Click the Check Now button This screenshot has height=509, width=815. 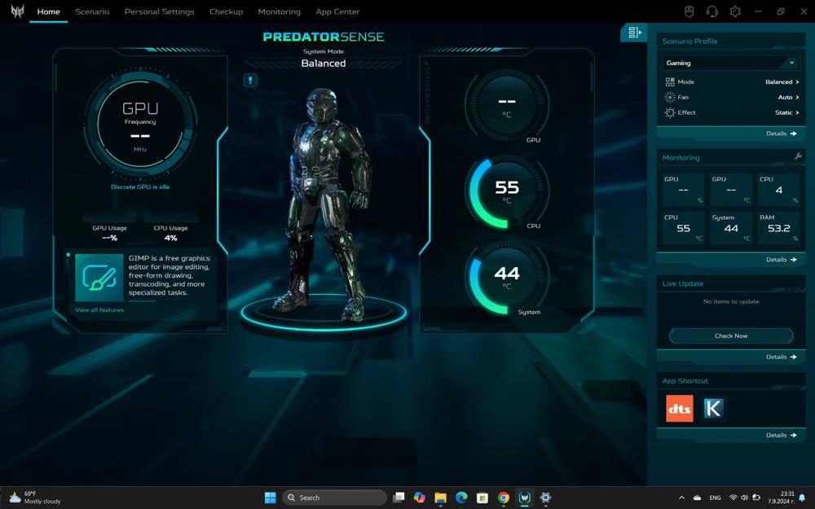pyautogui.click(x=731, y=336)
